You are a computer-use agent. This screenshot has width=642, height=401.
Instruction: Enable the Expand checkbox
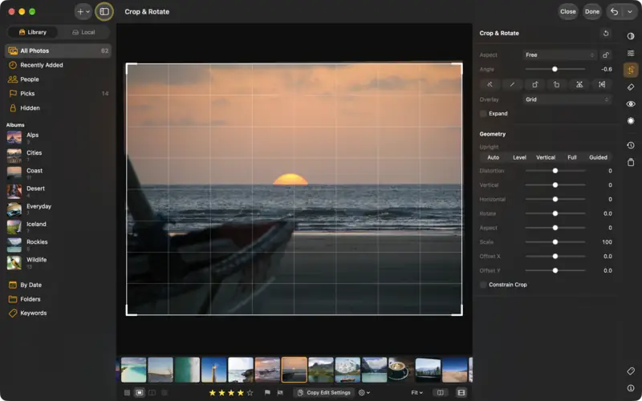tap(484, 113)
